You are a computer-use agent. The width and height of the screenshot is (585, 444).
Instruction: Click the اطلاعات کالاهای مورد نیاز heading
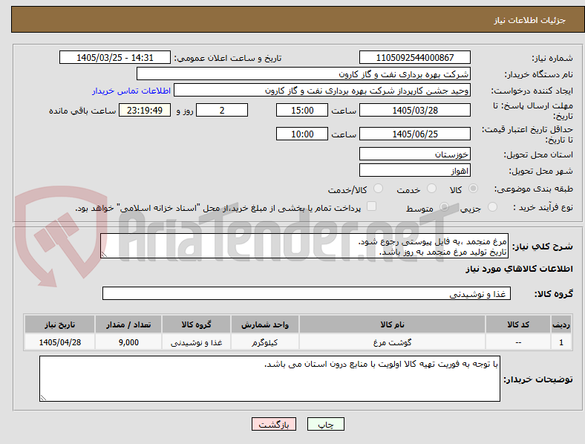[x=519, y=269]
